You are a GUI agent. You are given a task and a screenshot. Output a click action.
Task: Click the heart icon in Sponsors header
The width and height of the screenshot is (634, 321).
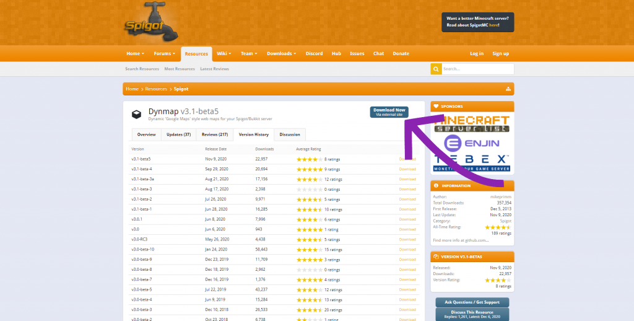point(436,107)
